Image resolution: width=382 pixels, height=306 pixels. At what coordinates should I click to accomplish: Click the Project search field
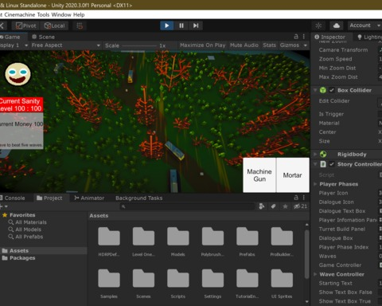point(187,206)
